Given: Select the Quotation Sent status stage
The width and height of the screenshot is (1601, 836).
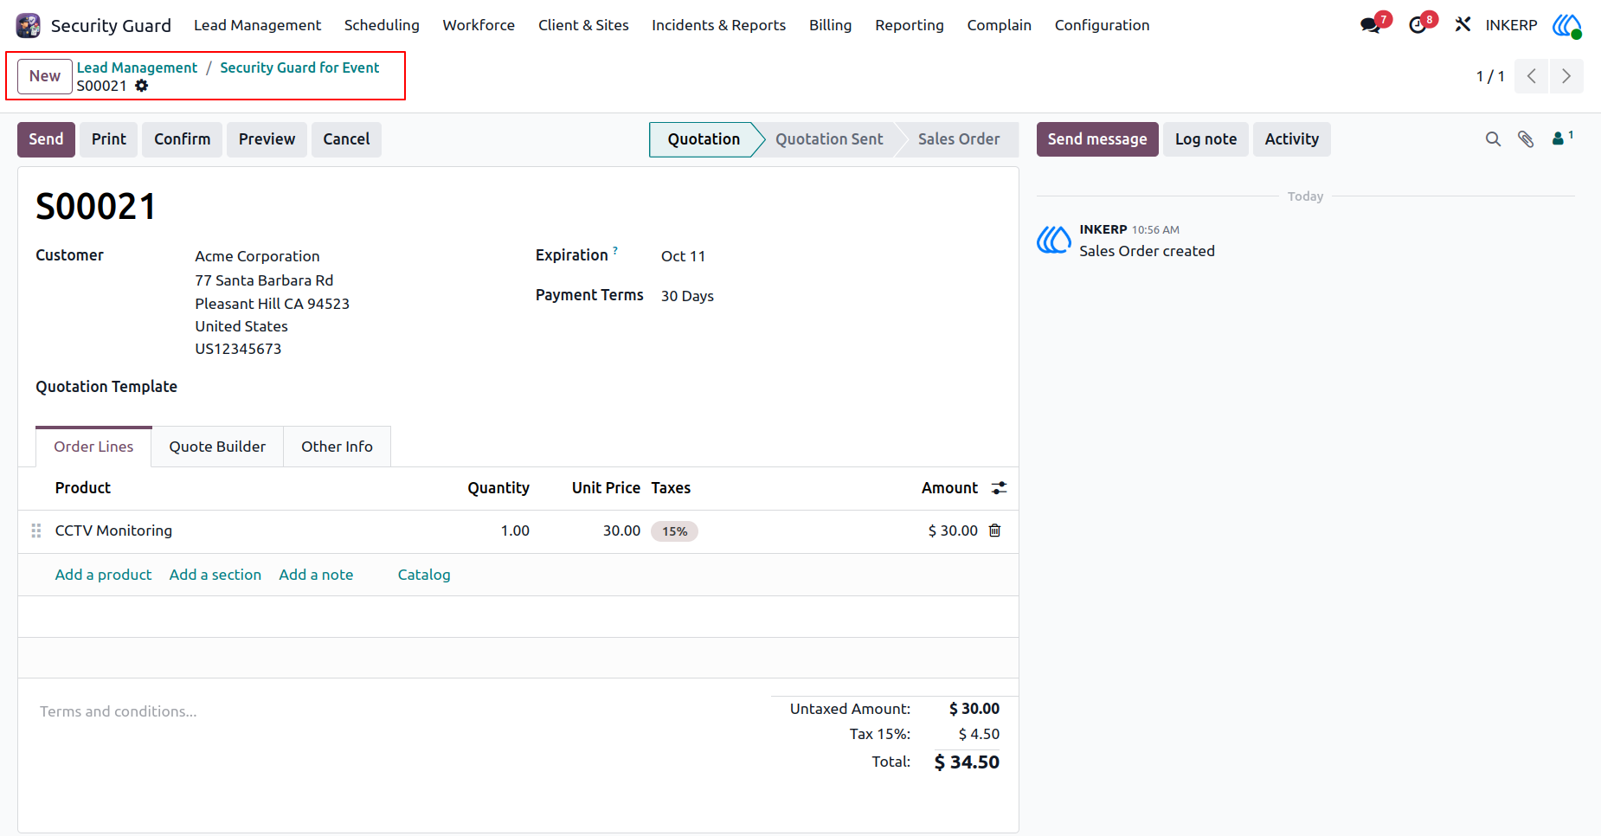Looking at the screenshot, I should click(828, 139).
